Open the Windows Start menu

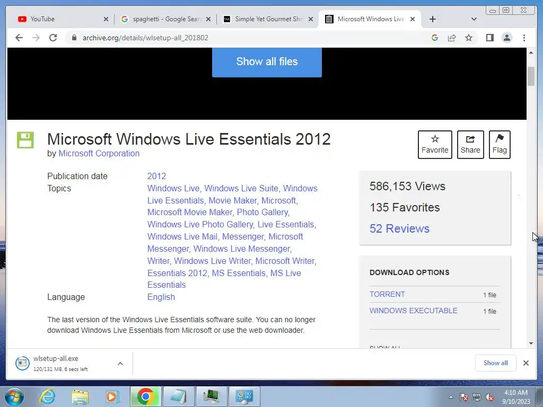[14, 396]
